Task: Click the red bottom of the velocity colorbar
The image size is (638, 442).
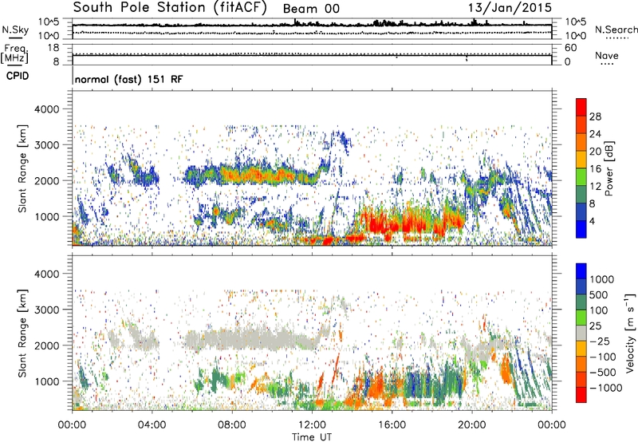Action: tap(581, 395)
